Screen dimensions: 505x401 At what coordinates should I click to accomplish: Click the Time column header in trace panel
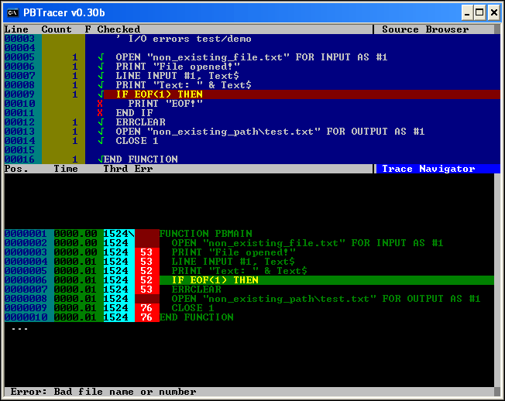66,169
